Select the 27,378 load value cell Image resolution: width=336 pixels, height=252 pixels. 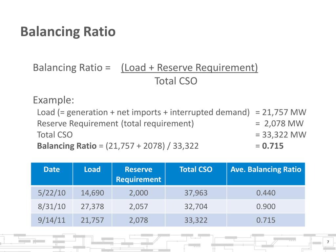coord(92,206)
